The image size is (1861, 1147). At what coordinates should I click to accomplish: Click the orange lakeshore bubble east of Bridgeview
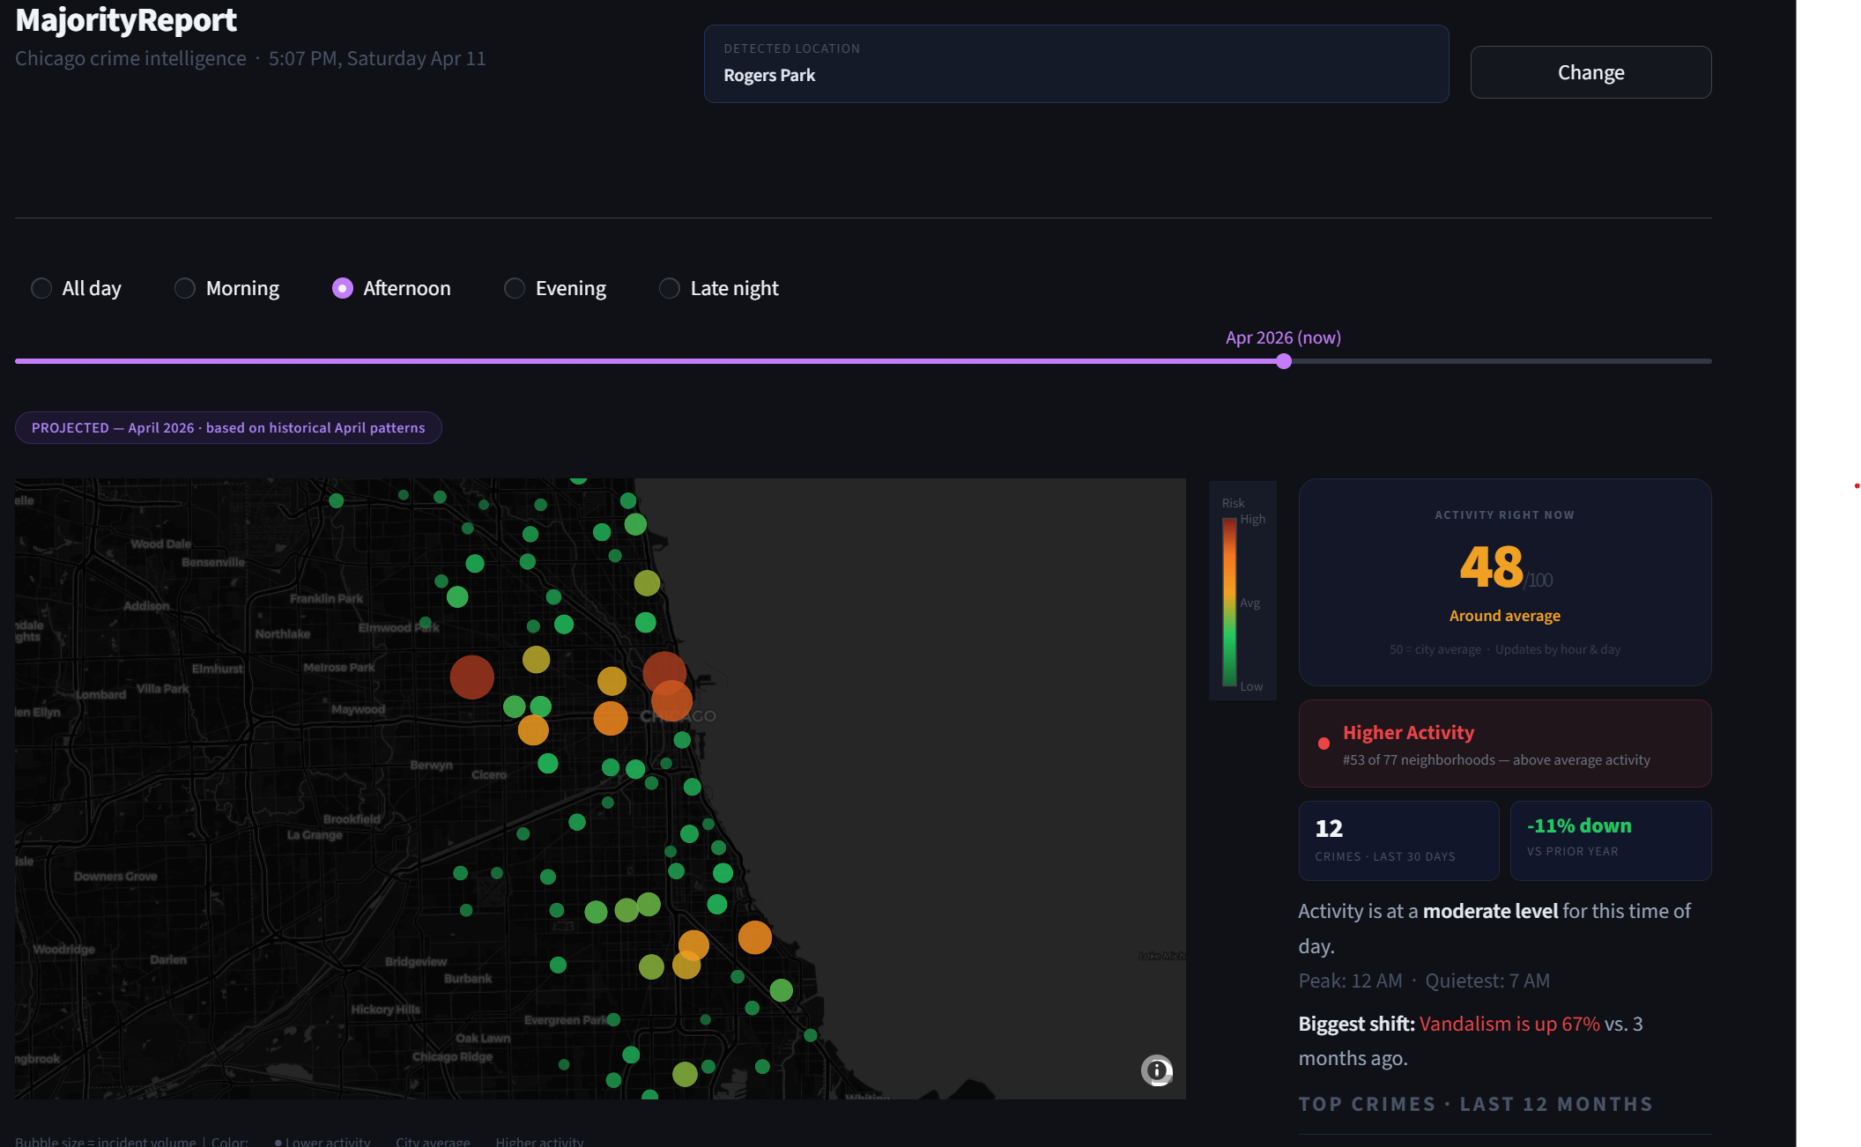tap(754, 937)
